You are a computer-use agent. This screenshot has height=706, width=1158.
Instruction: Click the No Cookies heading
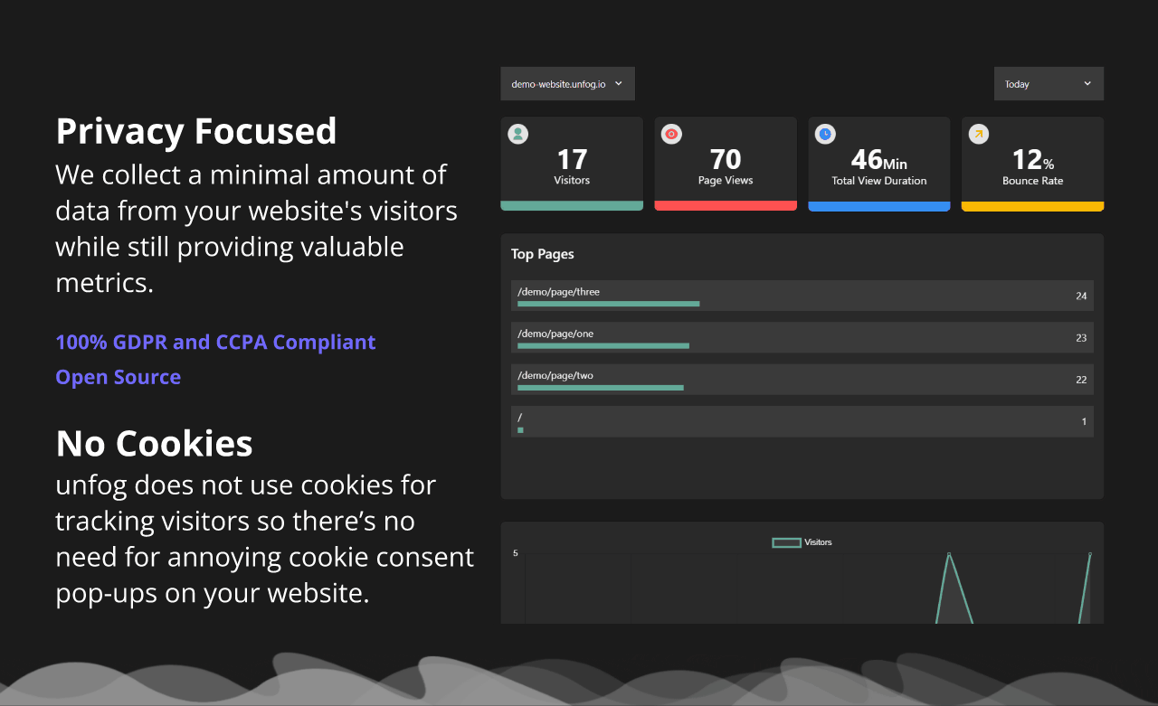click(155, 443)
